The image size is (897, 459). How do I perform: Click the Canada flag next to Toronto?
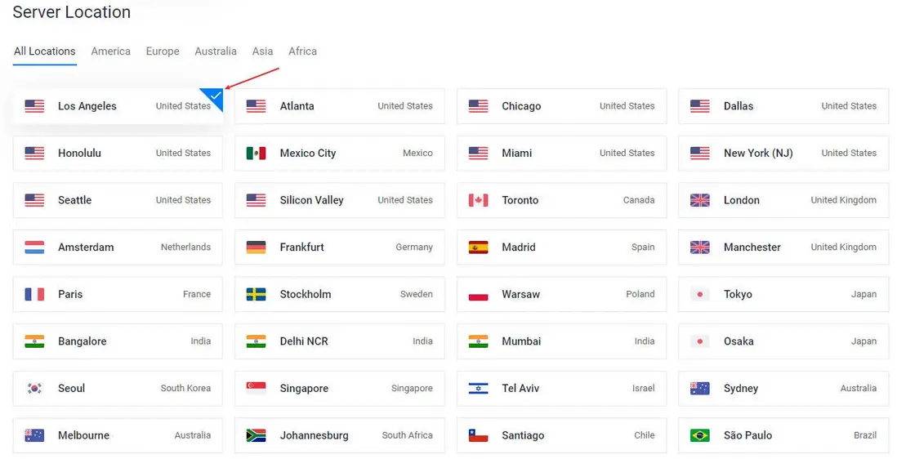pos(478,200)
